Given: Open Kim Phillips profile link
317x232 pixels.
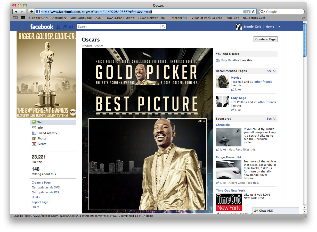Looking at the screenshot, I should 239,102.
